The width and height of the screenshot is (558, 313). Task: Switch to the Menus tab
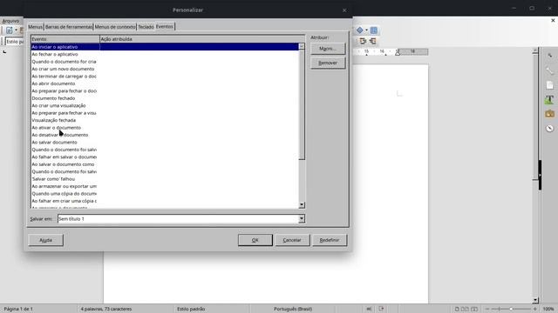click(x=35, y=27)
